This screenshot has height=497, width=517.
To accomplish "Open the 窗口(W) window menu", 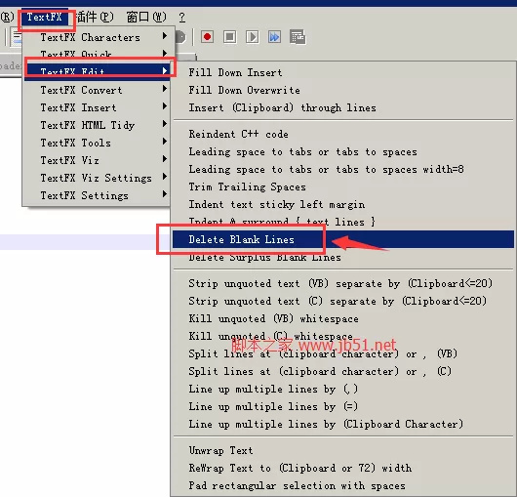I will click(x=146, y=17).
